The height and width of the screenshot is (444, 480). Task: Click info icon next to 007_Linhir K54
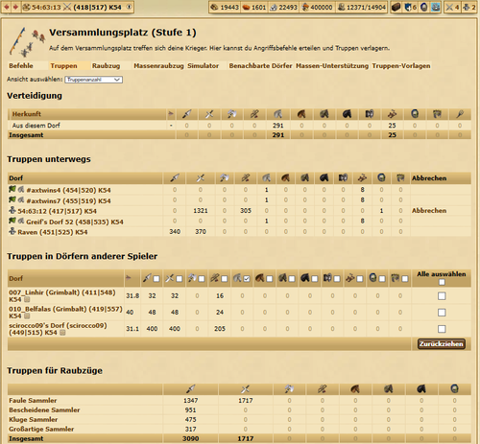[x=27, y=299]
